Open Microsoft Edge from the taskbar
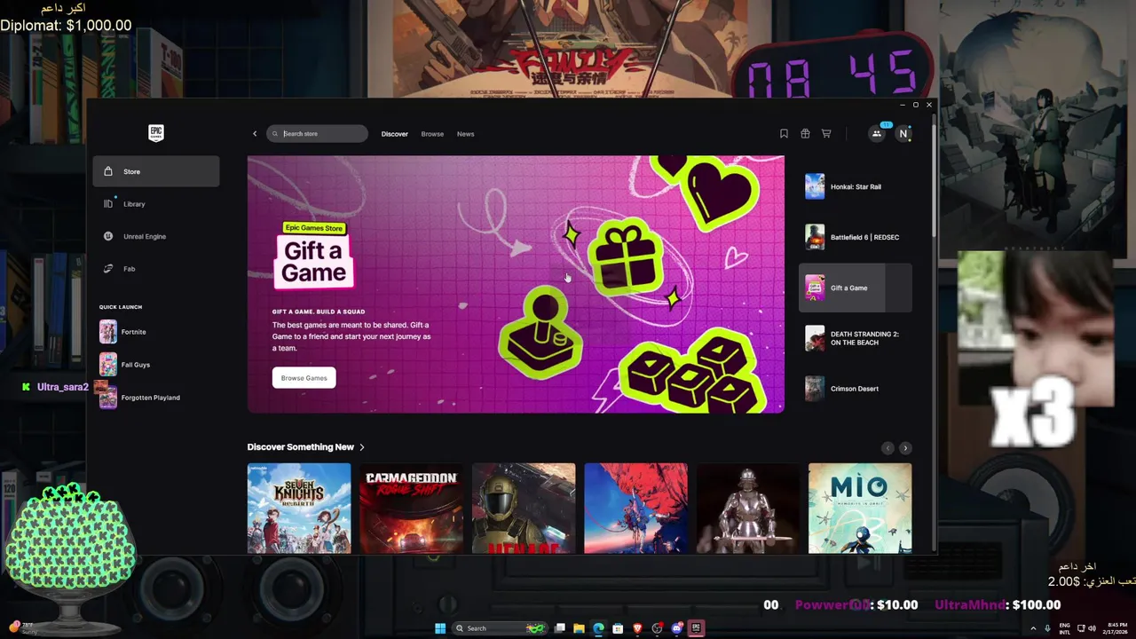This screenshot has height=639, width=1136. [598, 628]
